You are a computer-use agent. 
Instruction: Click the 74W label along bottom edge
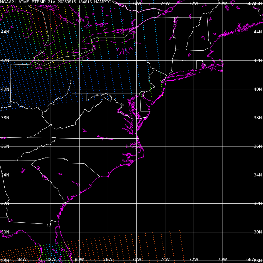165,259
